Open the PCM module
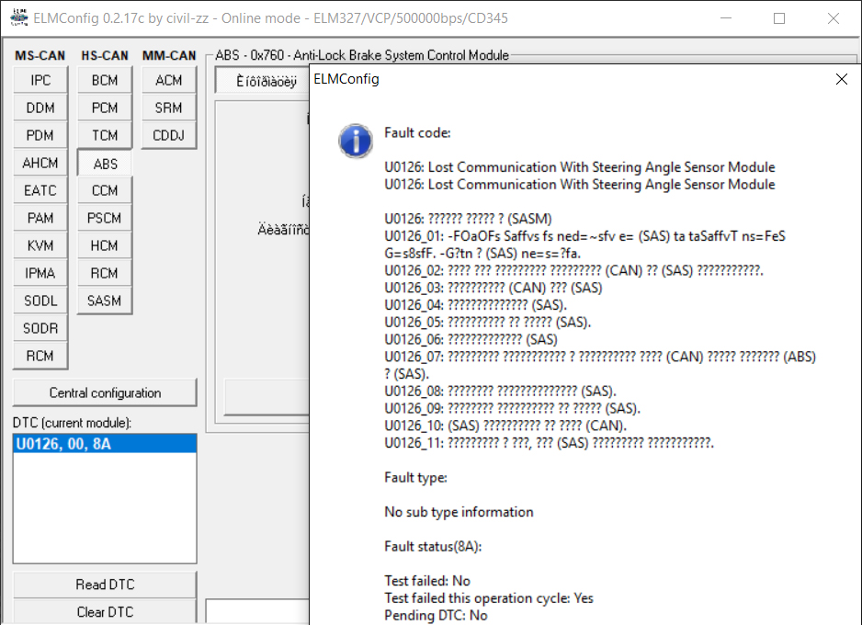 click(105, 108)
